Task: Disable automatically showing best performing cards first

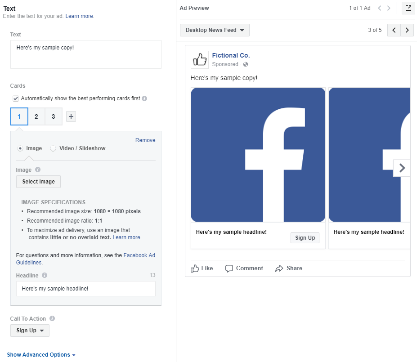Action: point(15,98)
